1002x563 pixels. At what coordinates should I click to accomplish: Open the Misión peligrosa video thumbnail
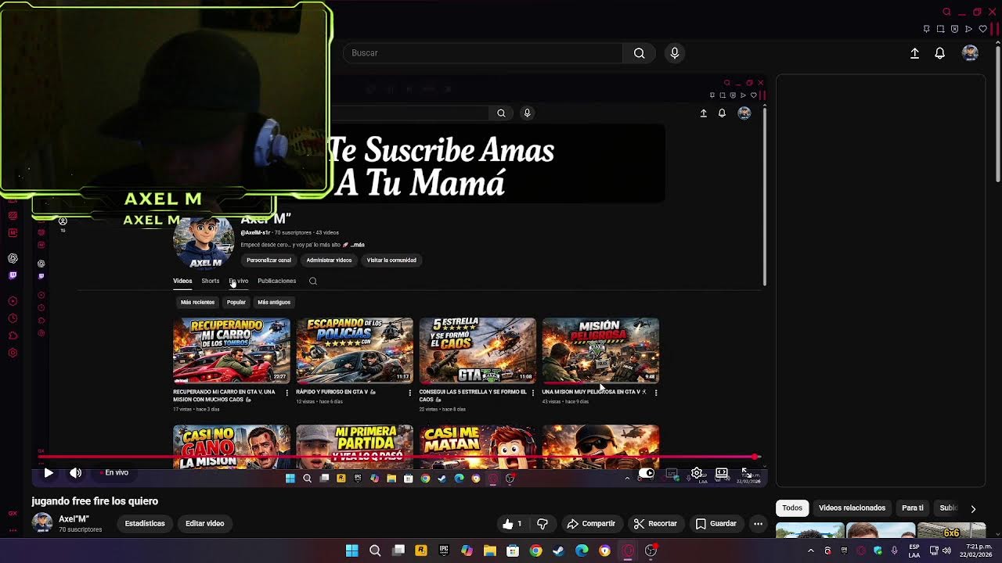click(601, 350)
